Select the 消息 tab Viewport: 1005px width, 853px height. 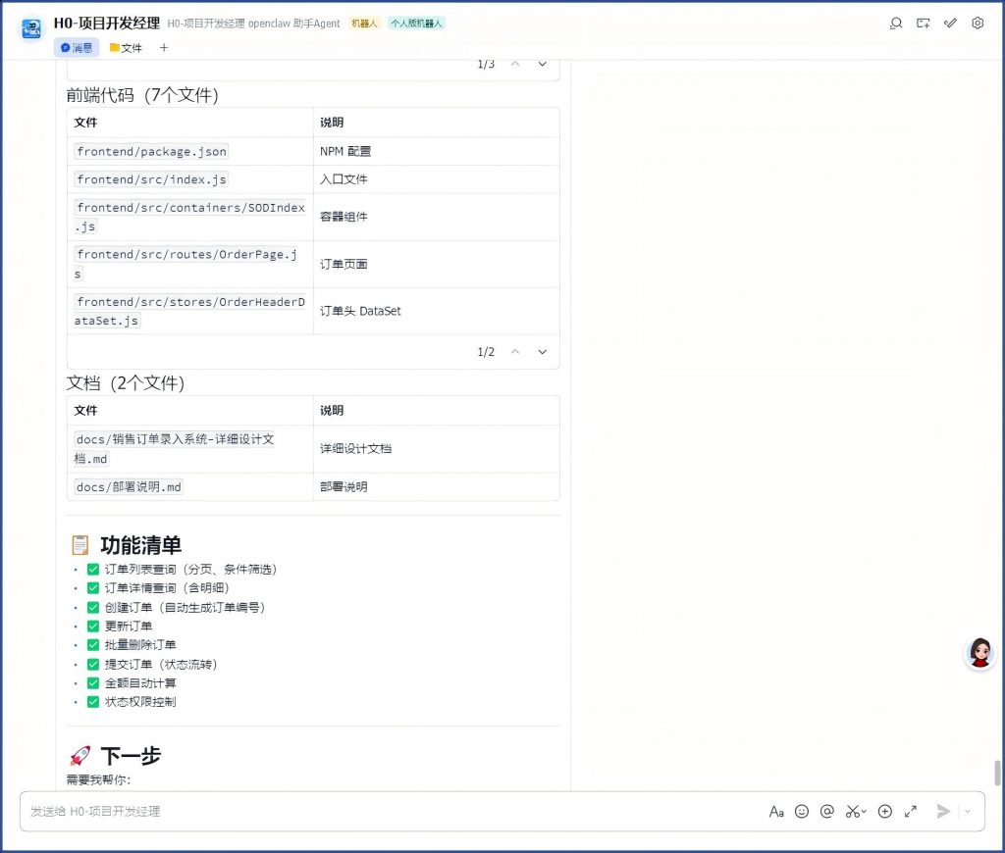tap(77, 48)
